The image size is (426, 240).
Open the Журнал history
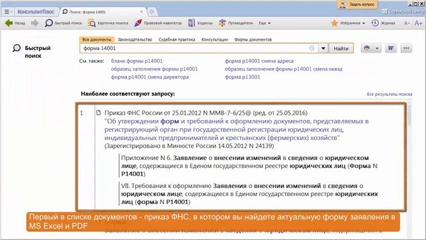[383, 23]
